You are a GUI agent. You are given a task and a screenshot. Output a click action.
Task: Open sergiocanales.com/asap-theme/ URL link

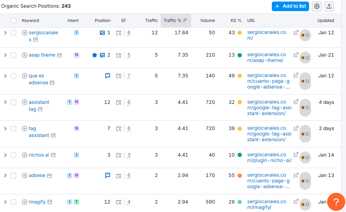click(266, 57)
